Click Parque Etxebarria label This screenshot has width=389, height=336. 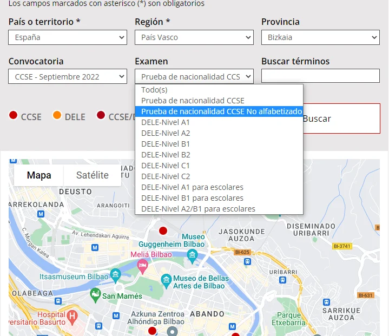(x=288, y=319)
